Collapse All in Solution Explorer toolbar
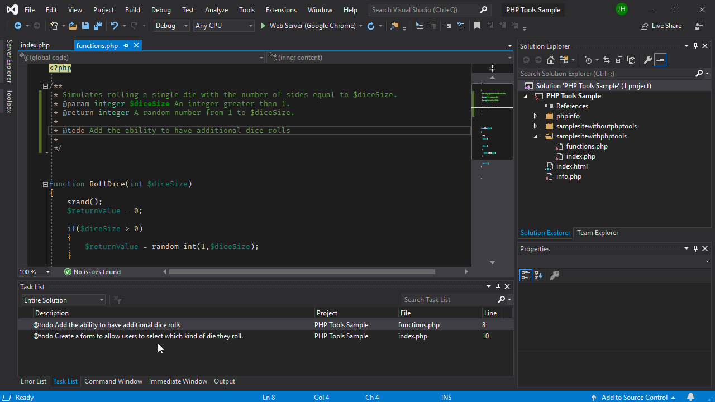The image size is (715, 402). [619, 60]
